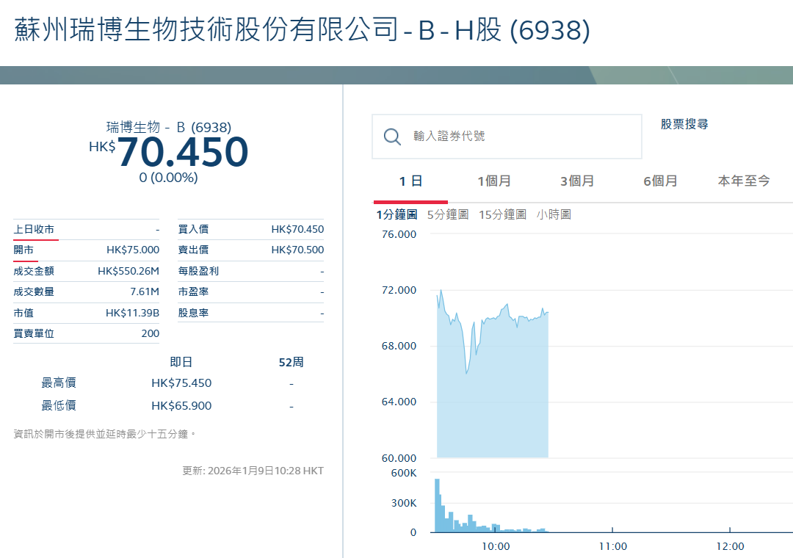Click the 開市 glossary link
Screen dimensions: 793x558
pos(25,250)
